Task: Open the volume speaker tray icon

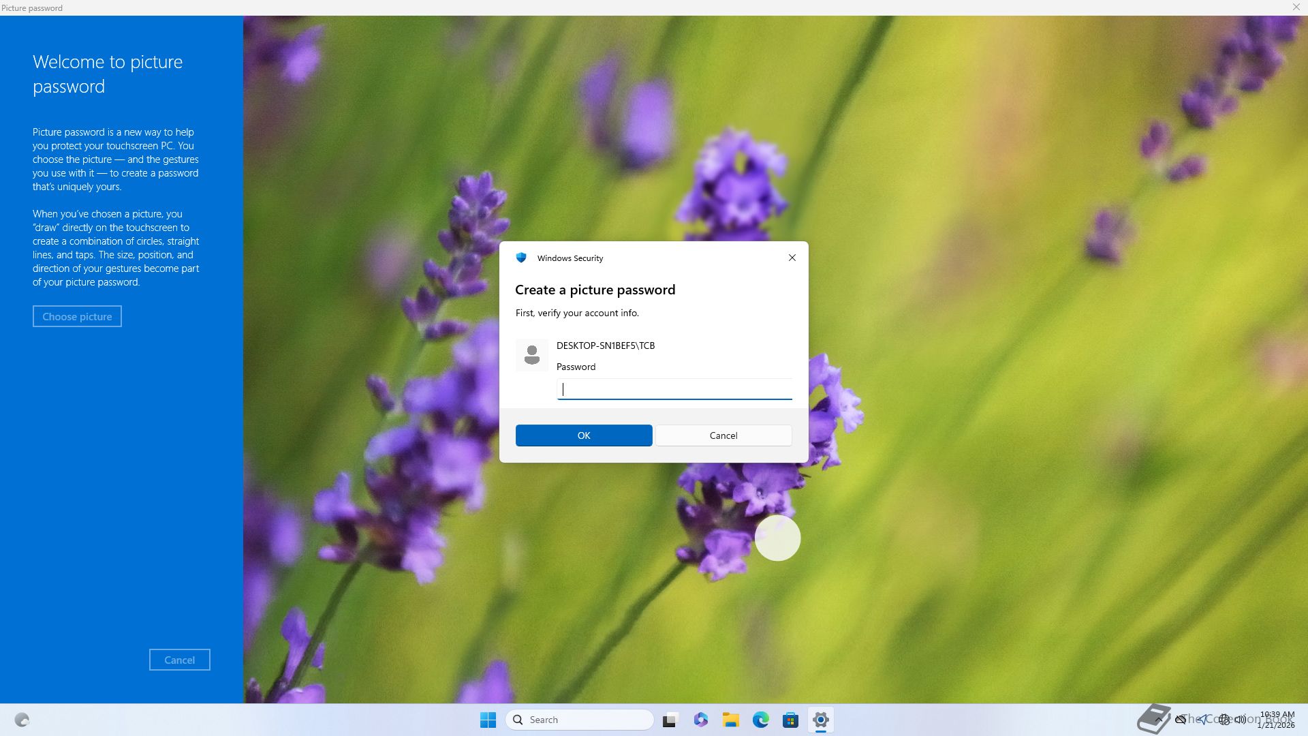Action: [x=1240, y=720]
